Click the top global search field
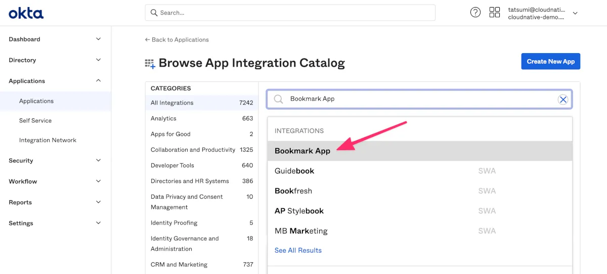This screenshot has width=607, height=274. 290,13
